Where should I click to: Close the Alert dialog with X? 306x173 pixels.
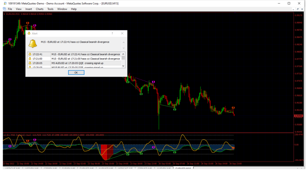pos(122,34)
